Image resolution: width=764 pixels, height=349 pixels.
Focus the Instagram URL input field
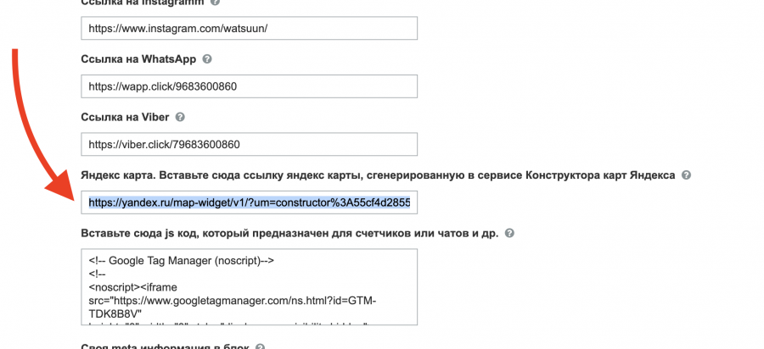(249, 29)
